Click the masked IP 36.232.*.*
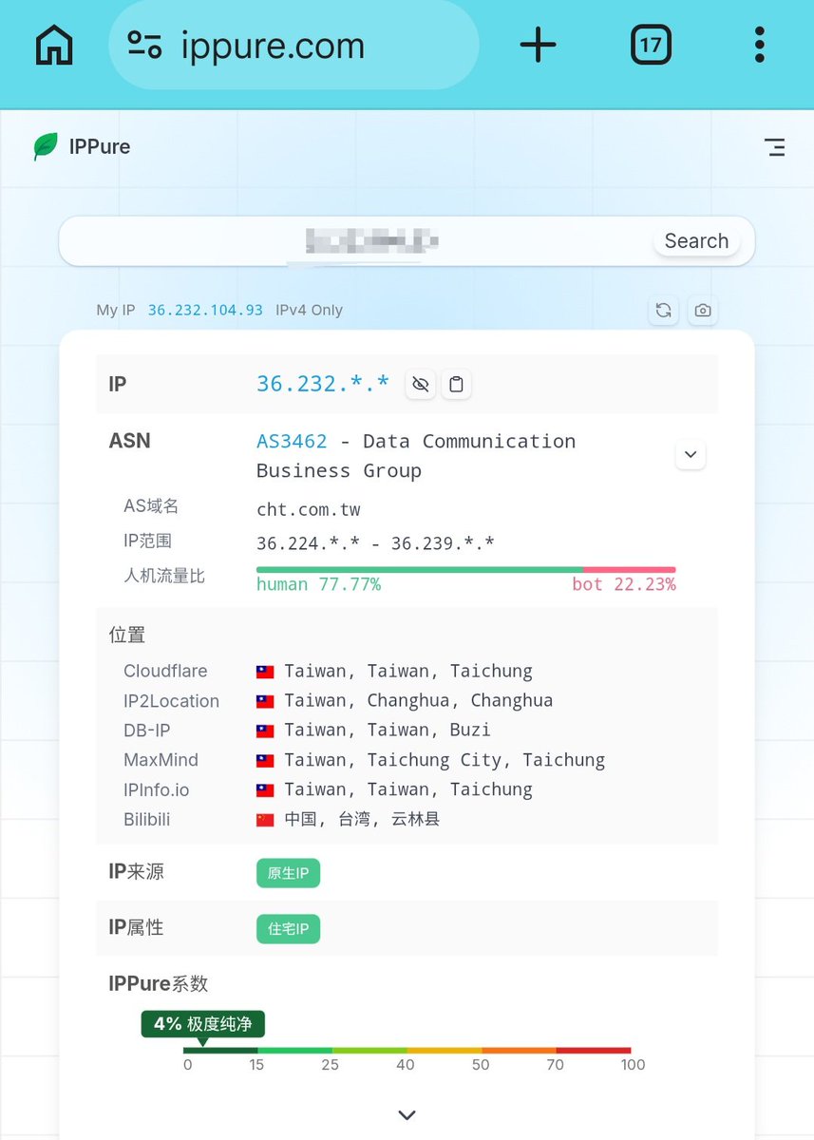Screen dimensions: 814x1140 tap(323, 384)
